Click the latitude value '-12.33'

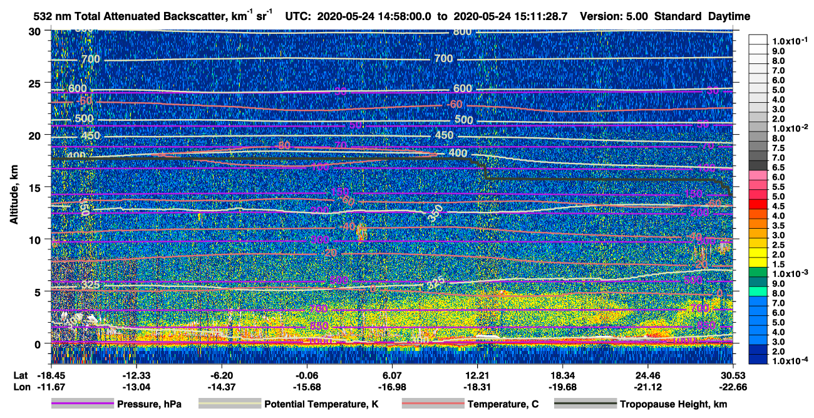click(136, 375)
